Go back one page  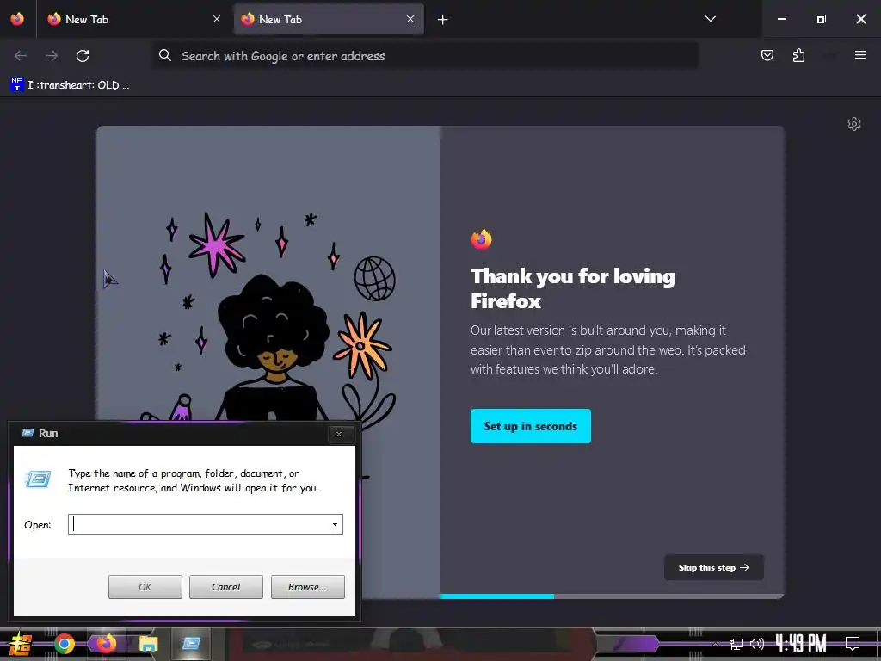point(21,55)
